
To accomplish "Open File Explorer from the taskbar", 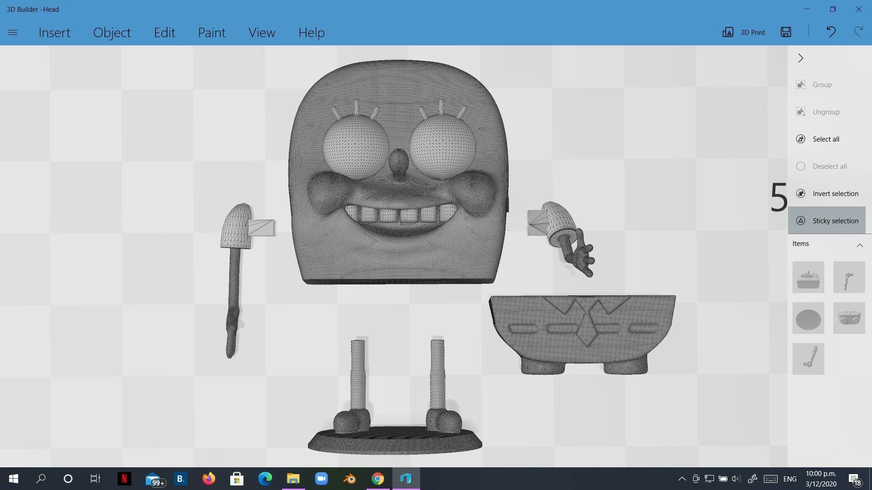I will point(293,479).
